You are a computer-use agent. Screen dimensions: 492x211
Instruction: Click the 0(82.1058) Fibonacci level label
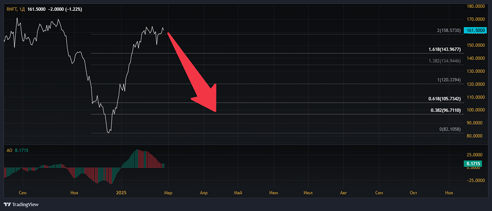[450, 129]
